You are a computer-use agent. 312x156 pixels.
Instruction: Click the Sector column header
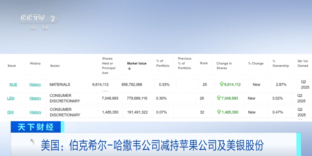pyautogui.click(x=55, y=66)
